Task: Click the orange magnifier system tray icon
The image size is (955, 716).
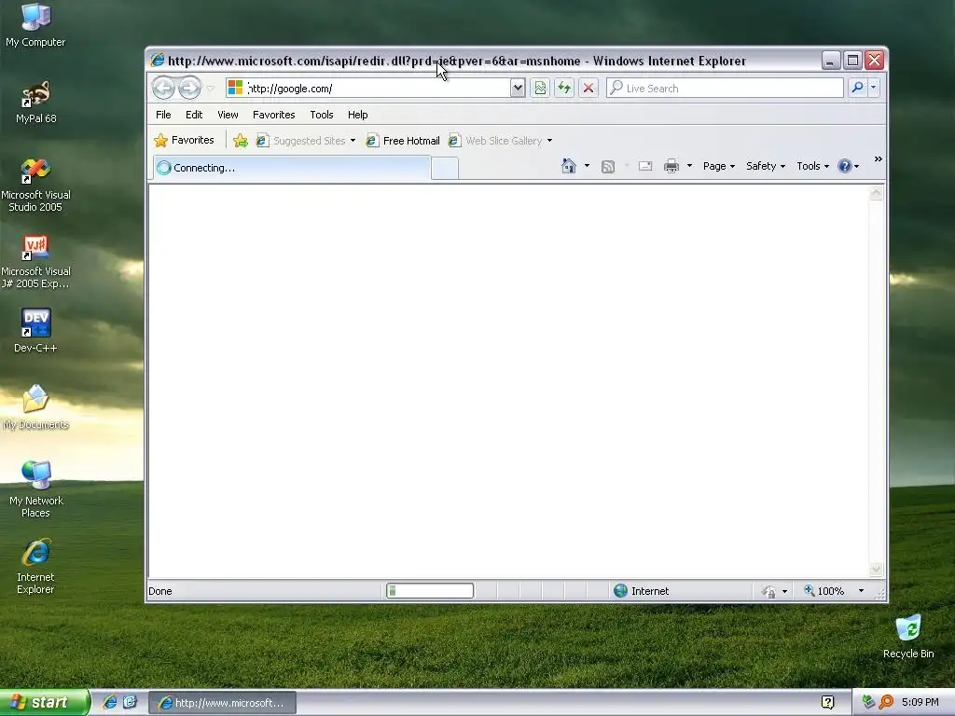Action: pyautogui.click(x=886, y=702)
